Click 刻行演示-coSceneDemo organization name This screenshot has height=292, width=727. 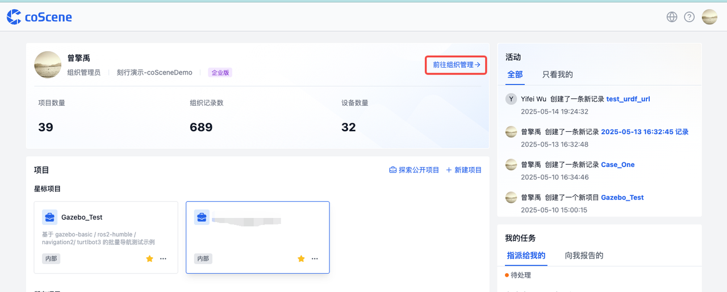[154, 73]
